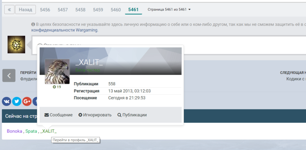Screen dimensions: 306x150
Task: Click reputation plus 19 indicator
Action: pos(57,87)
